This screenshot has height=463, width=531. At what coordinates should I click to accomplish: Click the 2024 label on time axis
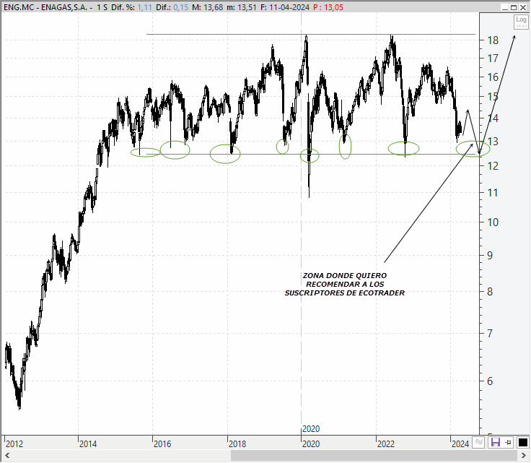tap(460, 443)
